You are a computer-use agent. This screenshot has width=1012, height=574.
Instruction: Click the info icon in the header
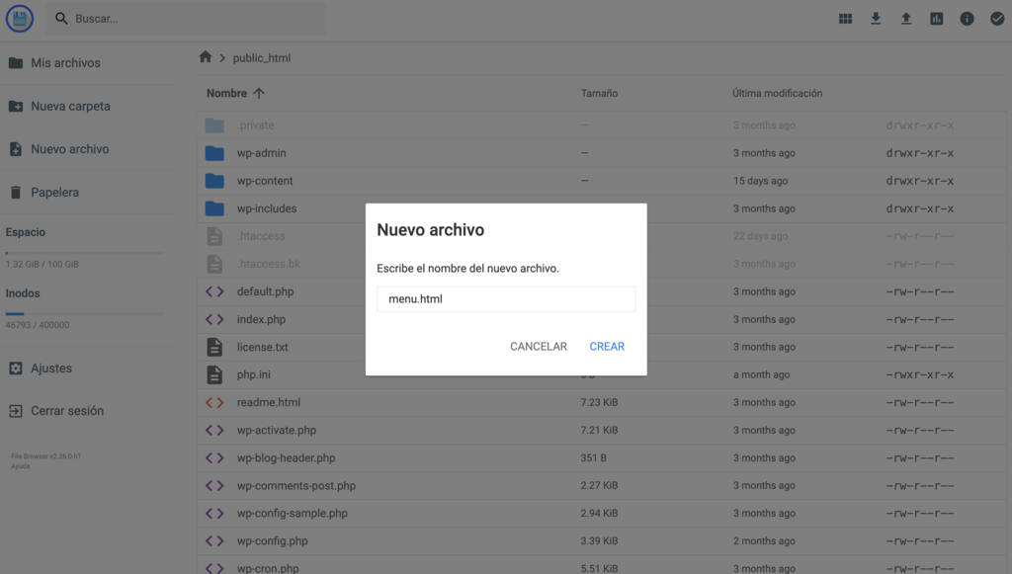pyautogui.click(x=966, y=18)
